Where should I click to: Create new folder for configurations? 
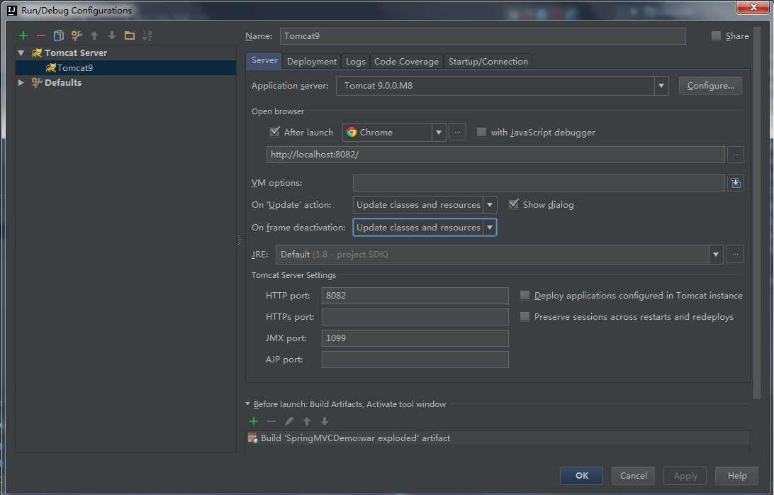pos(130,35)
